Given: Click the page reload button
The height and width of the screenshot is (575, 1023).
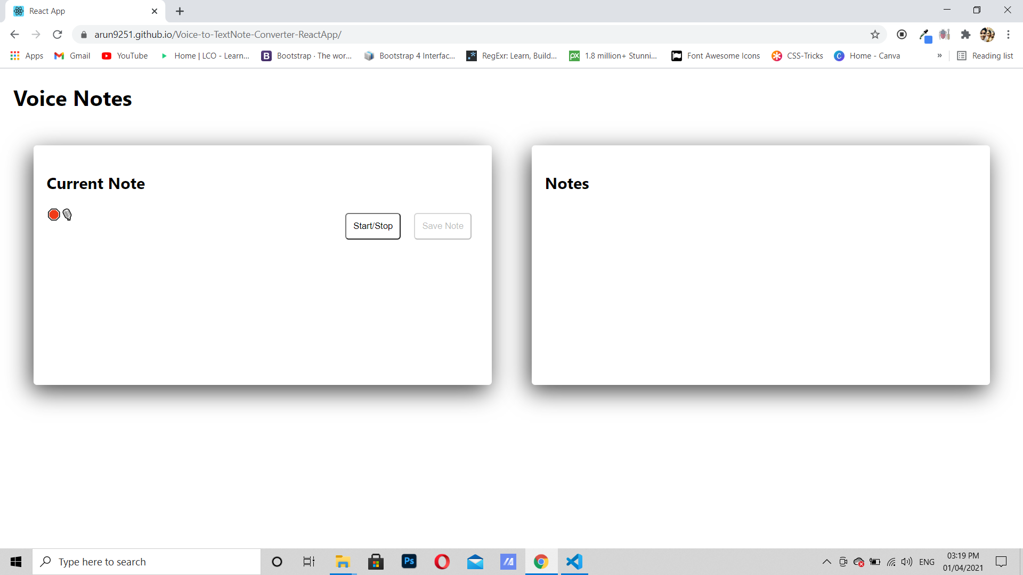Looking at the screenshot, I should [x=57, y=34].
